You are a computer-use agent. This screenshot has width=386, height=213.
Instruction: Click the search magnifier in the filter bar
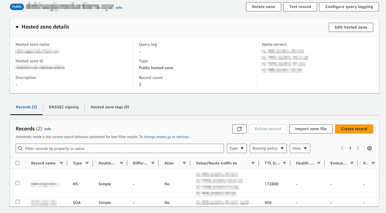point(20,148)
